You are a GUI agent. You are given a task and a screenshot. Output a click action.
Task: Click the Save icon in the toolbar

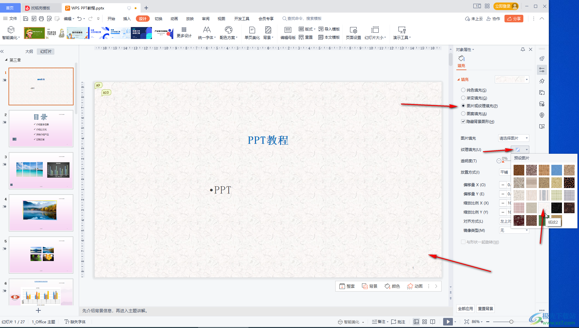(x=26, y=19)
